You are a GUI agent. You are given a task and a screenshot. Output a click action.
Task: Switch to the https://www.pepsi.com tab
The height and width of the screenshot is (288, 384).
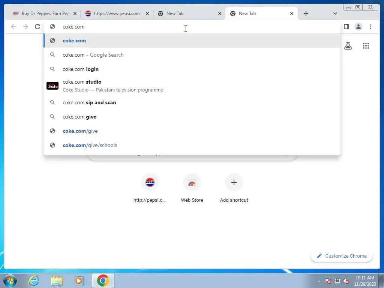click(x=117, y=13)
